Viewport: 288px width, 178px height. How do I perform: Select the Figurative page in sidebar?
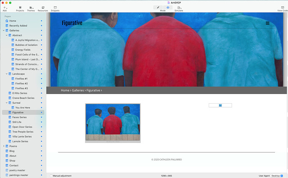tap(23, 112)
